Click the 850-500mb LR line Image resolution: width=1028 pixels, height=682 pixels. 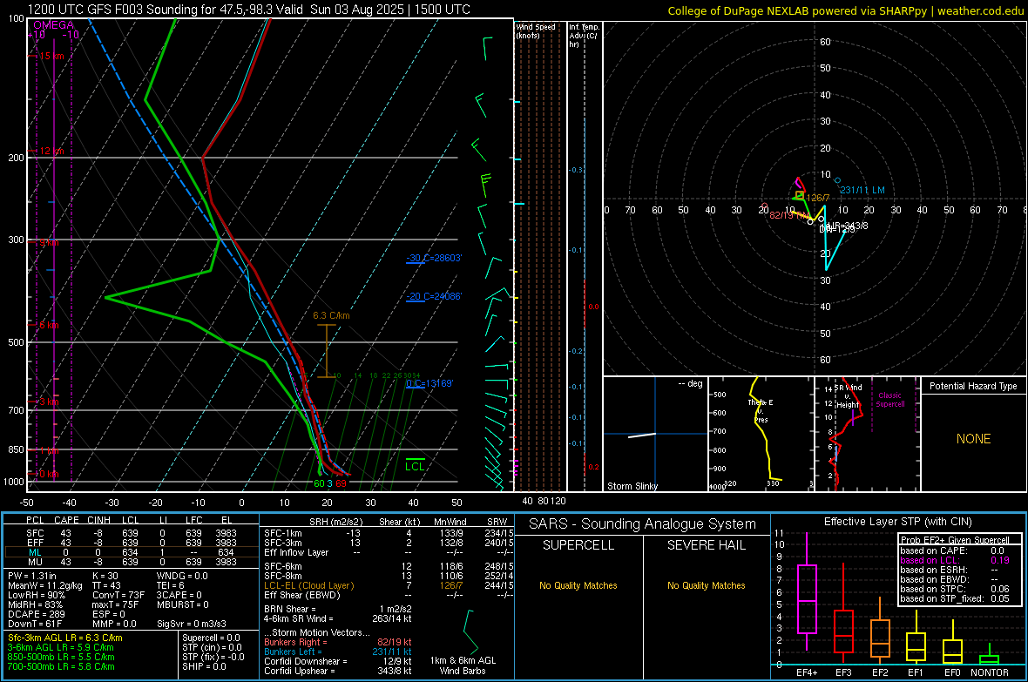(x=61, y=657)
